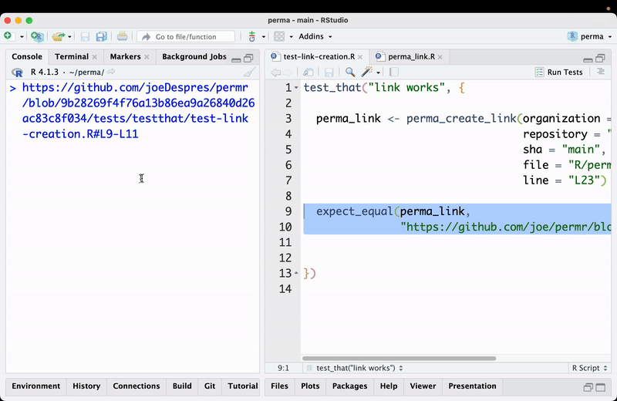This screenshot has height=401, width=617.
Task: Switch to the Terminal tab
Action: 72,56
